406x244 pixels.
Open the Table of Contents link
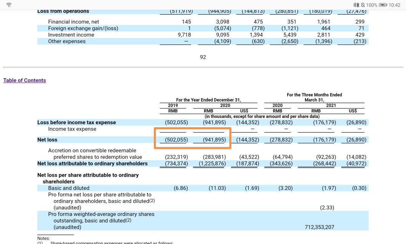pyautogui.click(x=25, y=80)
